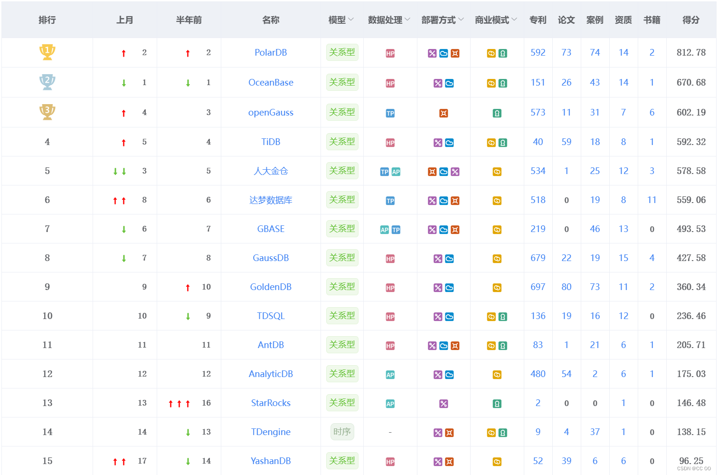Open the GaussDB database link
This screenshot has width=718, height=475.
tap(271, 258)
